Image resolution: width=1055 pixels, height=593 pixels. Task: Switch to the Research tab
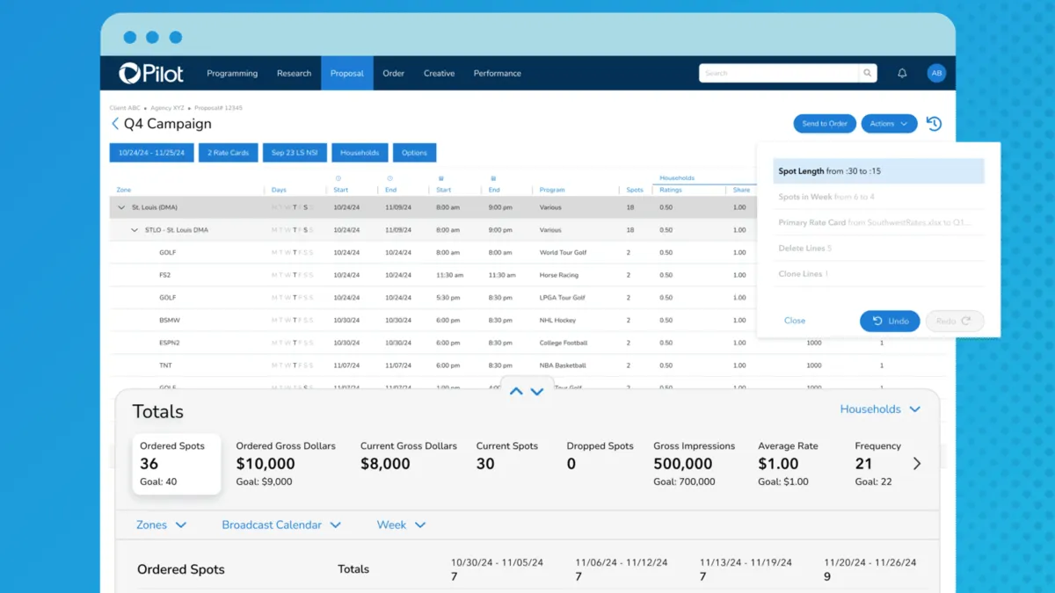(x=294, y=73)
